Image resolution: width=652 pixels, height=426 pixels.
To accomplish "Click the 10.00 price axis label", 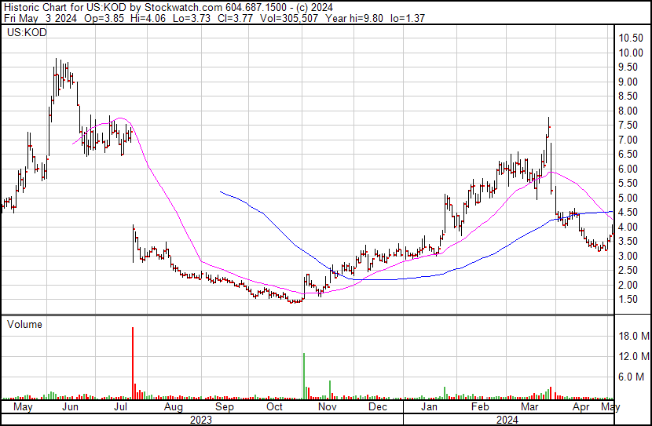I will click(x=631, y=53).
